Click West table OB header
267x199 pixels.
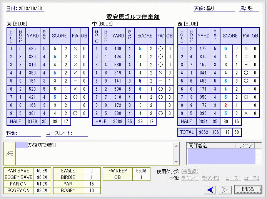click(255, 36)
